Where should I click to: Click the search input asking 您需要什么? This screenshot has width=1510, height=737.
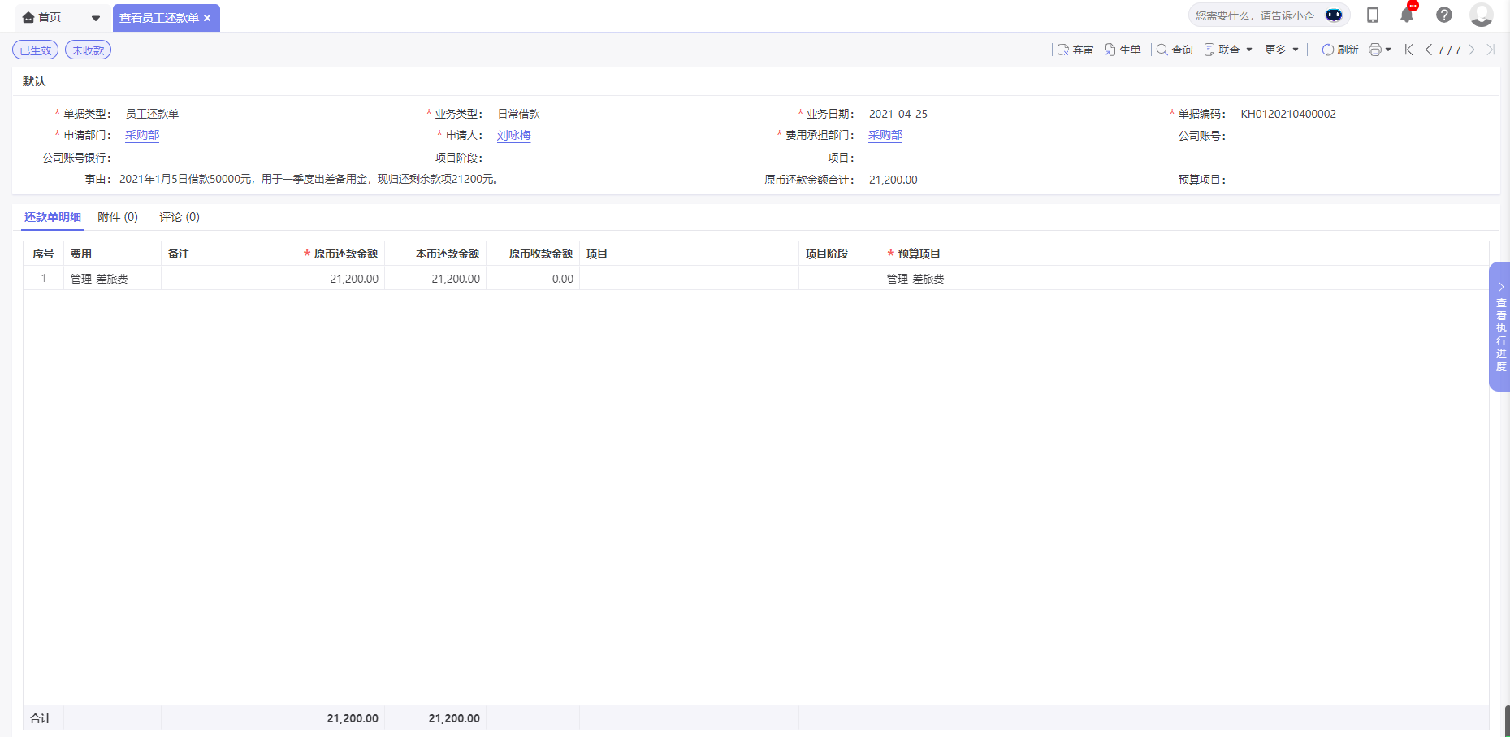click(x=1255, y=15)
